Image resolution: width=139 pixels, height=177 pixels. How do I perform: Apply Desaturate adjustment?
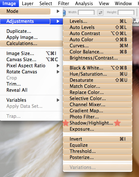[x=98, y=80]
